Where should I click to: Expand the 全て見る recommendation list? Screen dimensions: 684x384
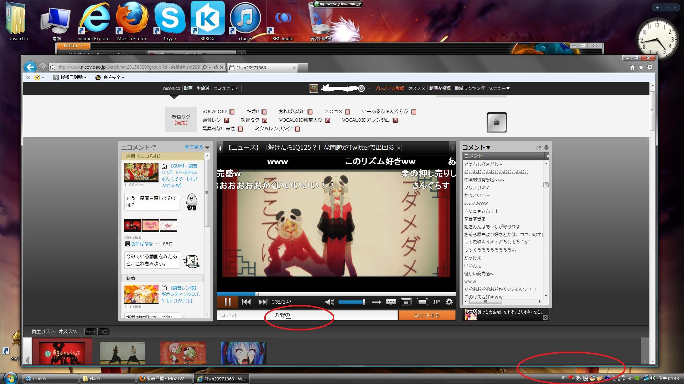pos(197,147)
